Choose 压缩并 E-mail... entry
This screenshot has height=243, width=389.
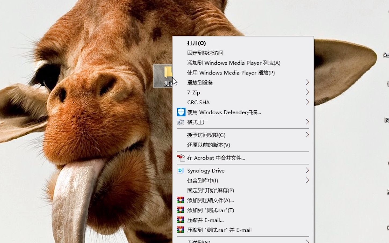point(243,220)
